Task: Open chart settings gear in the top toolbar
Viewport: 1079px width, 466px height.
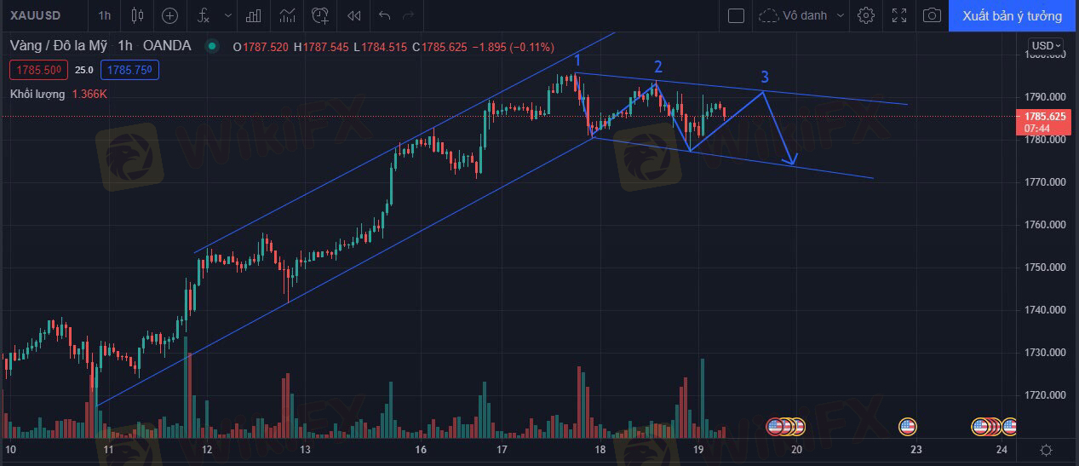Action: 866,15
